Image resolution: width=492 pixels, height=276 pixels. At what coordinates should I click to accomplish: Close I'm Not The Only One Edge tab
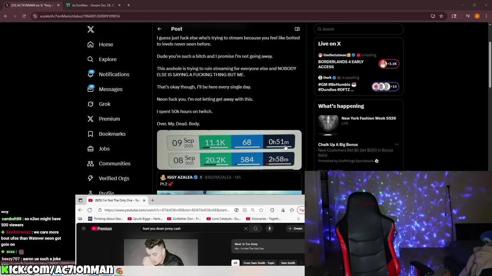[144, 200]
